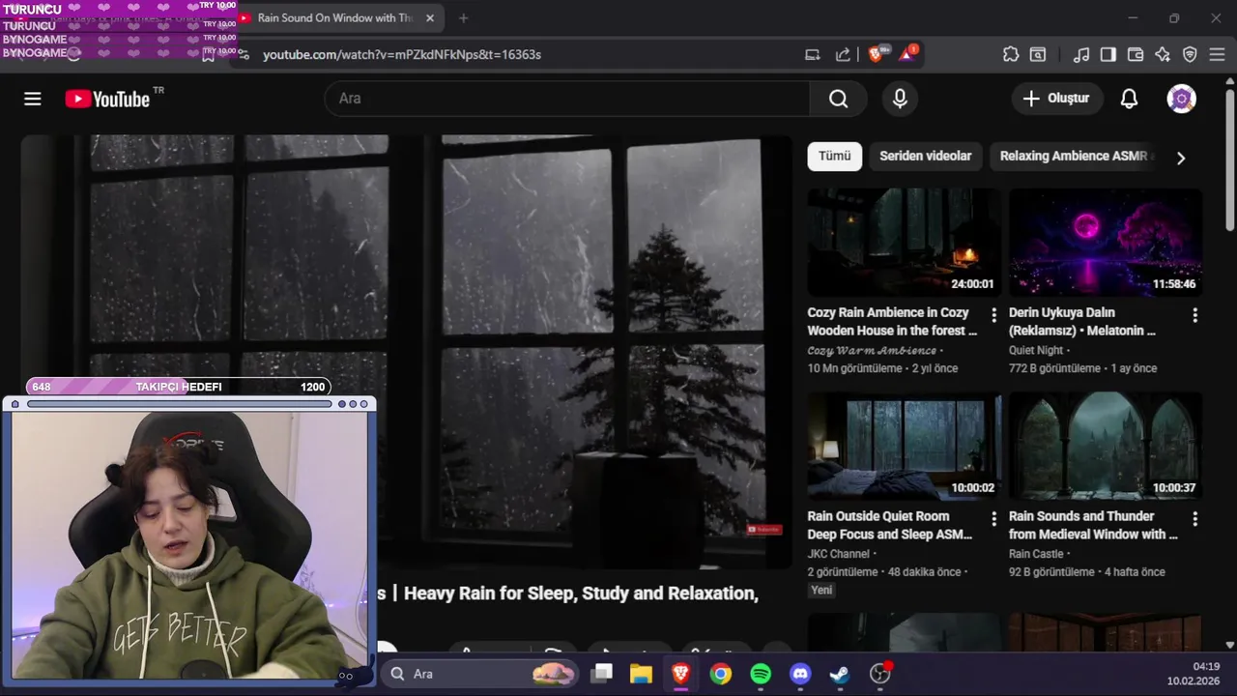Open the 24:00:01 cozy cabin thumbnail
Viewport: 1237px width, 696px height.
[904, 242]
